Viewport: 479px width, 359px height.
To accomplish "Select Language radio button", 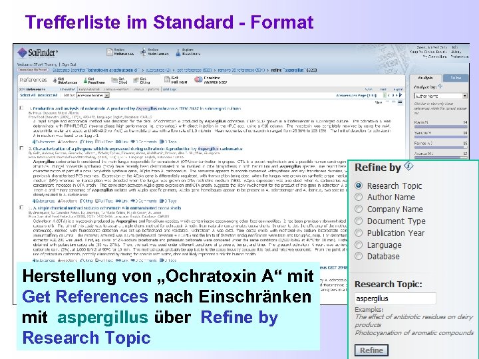I will [359, 245].
